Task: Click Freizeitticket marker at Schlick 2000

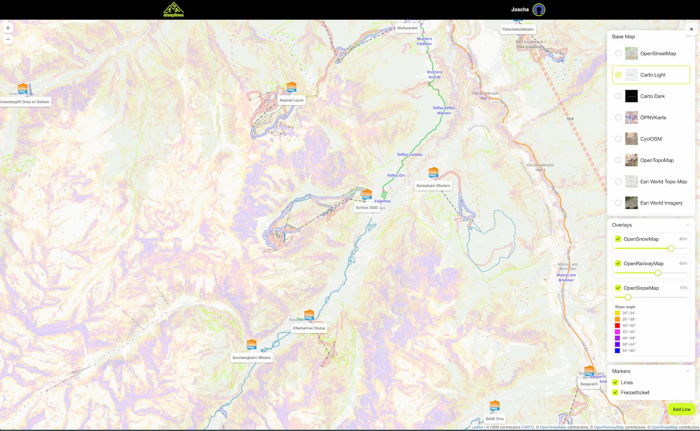Action: coord(366,194)
